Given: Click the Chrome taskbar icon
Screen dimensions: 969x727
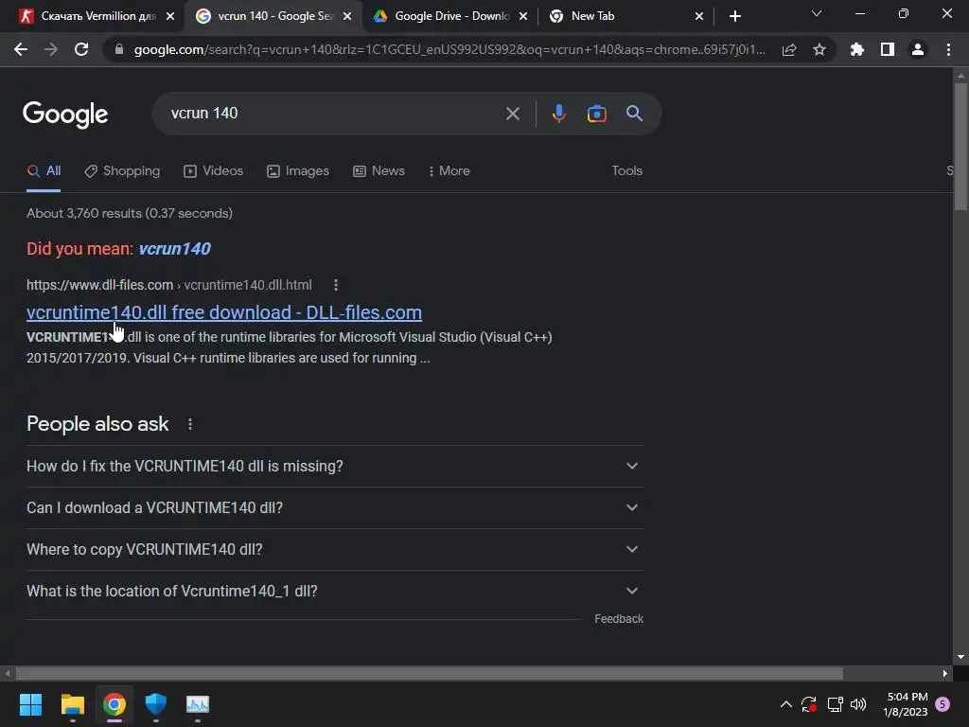Looking at the screenshot, I should point(115,704).
